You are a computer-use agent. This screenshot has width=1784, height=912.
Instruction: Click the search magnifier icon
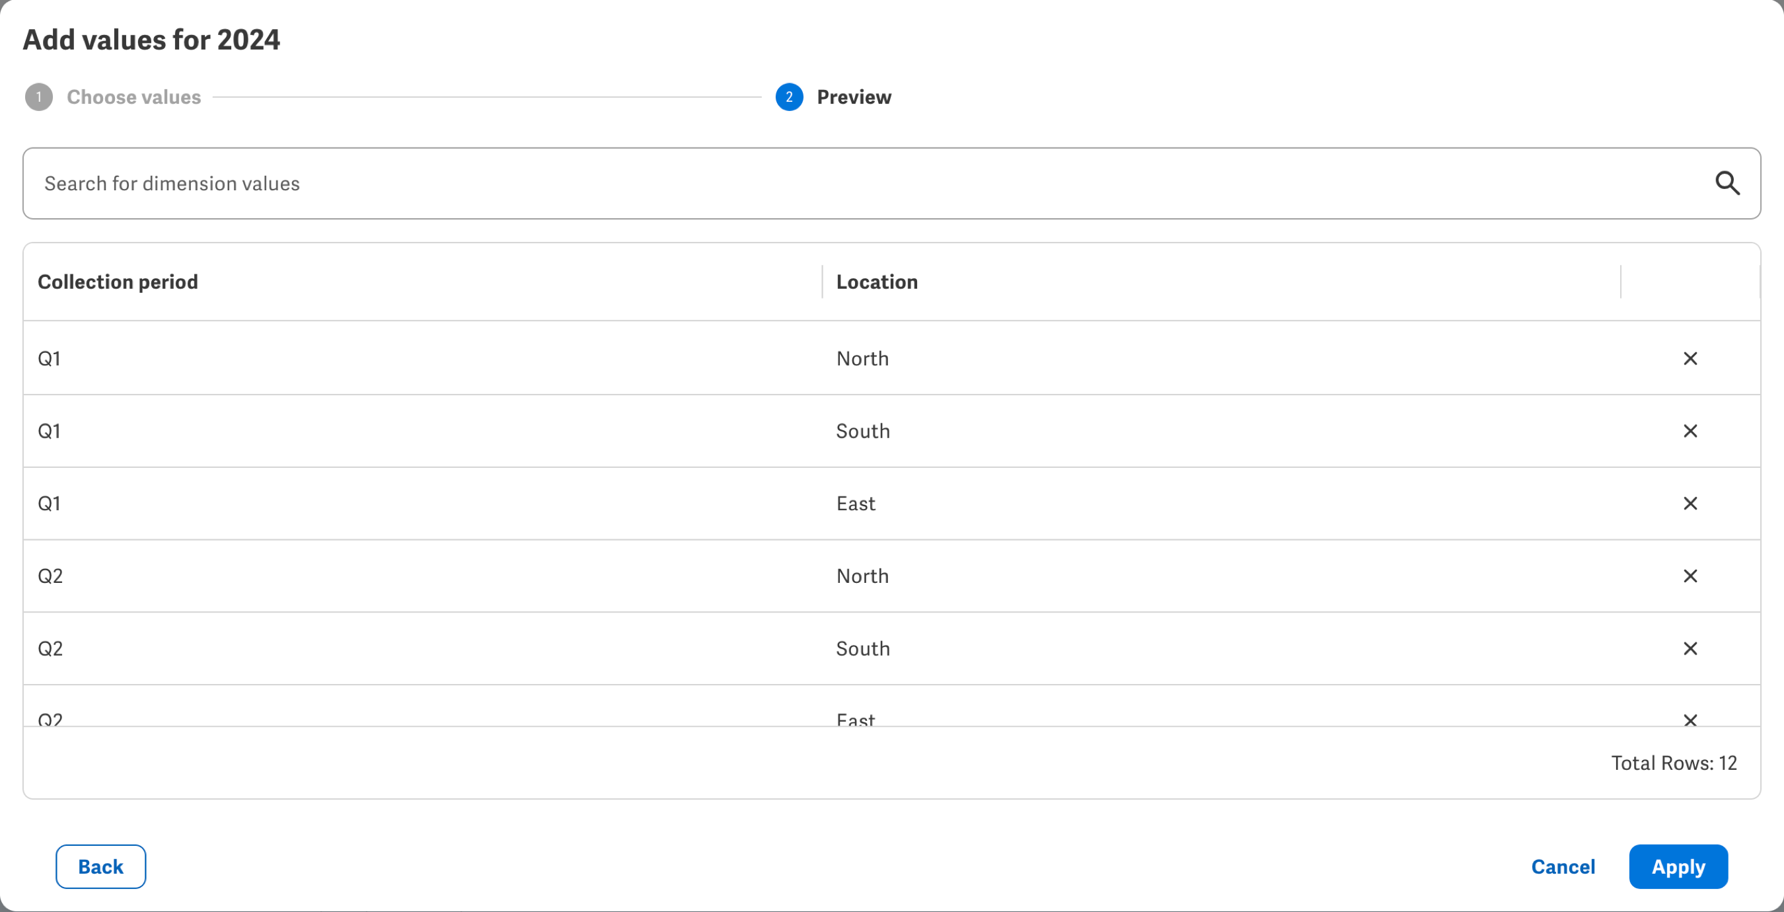pyautogui.click(x=1727, y=184)
